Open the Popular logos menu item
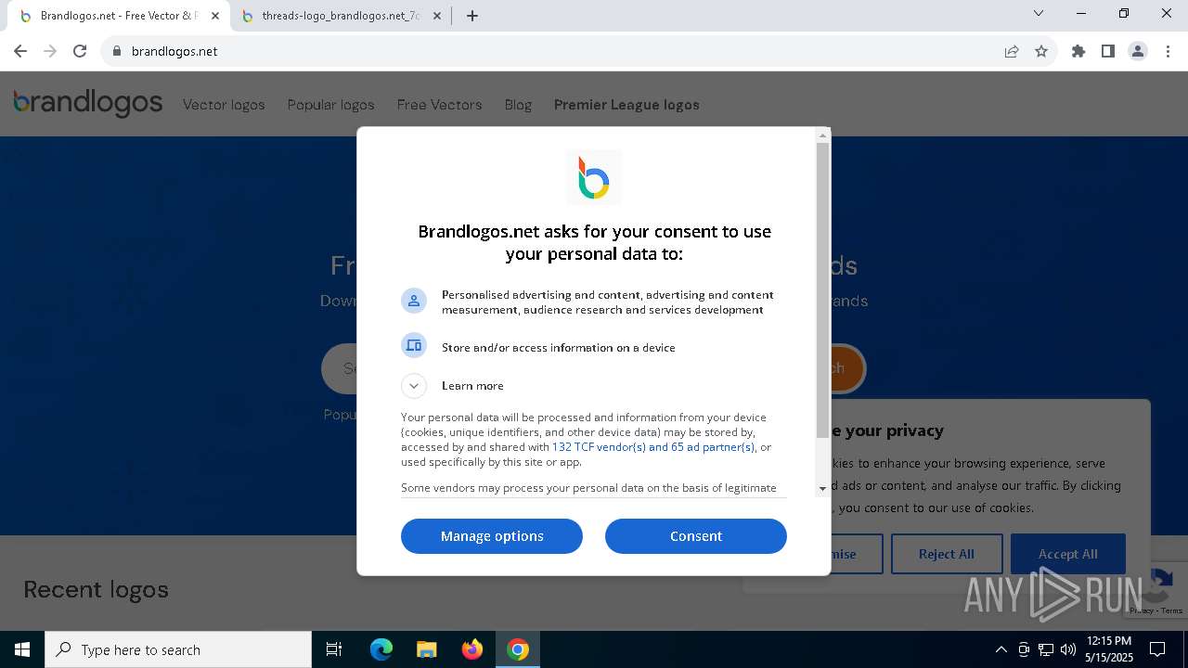This screenshot has width=1188, height=668. [330, 105]
